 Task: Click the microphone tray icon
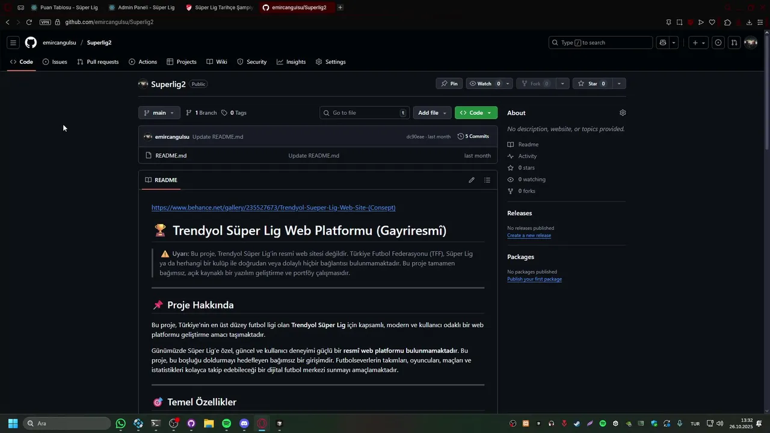[x=680, y=423]
